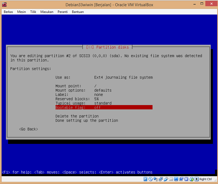Click the VirtualBox title bar app icon

tap(4, 5)
